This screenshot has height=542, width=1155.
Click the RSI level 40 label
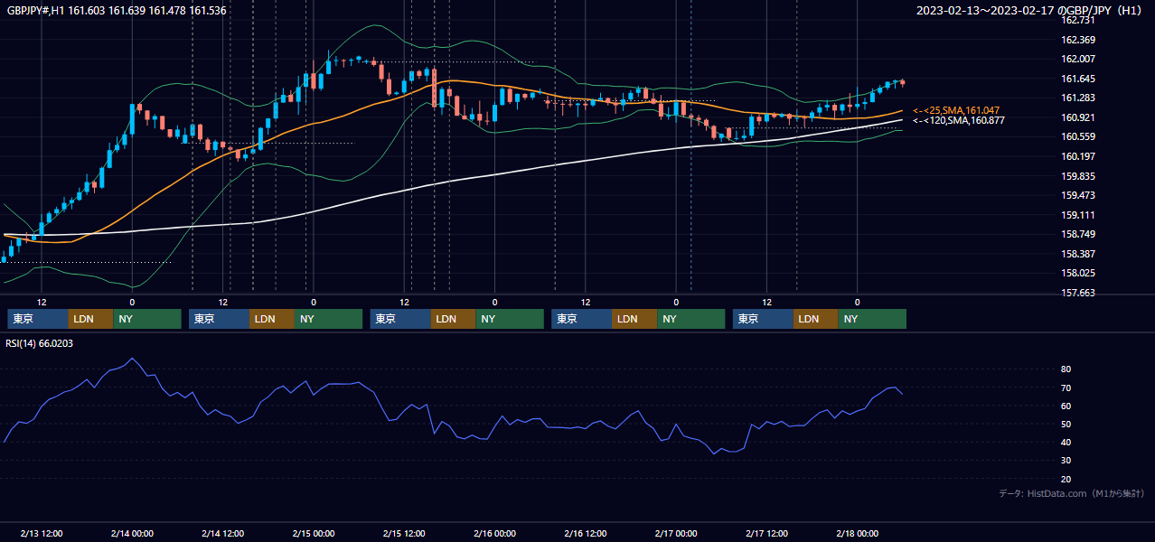tap(1066, 443)
